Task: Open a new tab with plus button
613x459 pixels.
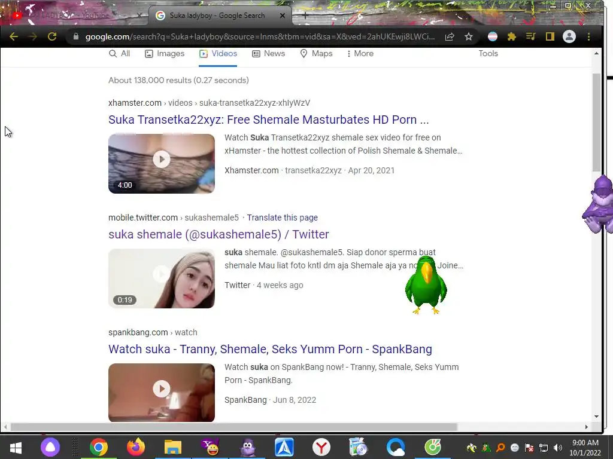Action: tap(305, 16)
